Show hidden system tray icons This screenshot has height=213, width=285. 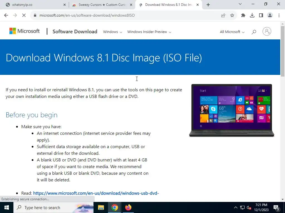[x=235, y=207]
